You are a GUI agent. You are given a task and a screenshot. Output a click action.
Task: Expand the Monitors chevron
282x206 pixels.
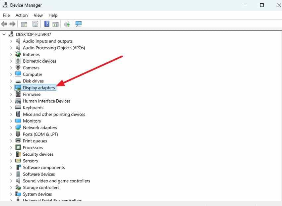11,121
